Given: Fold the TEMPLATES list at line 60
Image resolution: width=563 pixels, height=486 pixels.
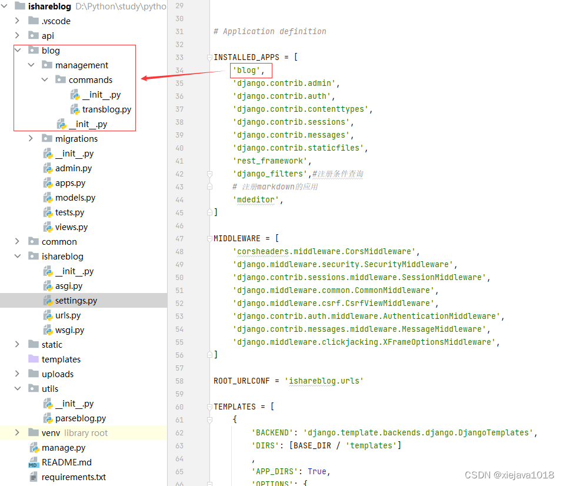Looking at the screenshot, I should click(209, 406).
